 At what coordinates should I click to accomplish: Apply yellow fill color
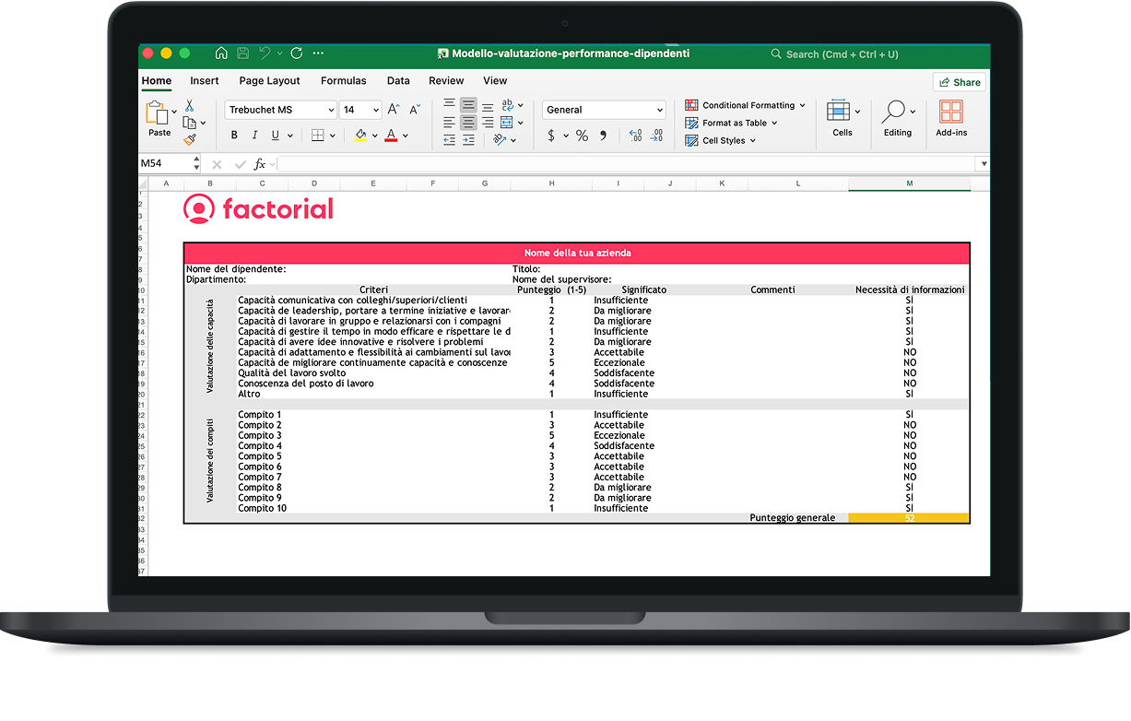[x=360, y=135]
